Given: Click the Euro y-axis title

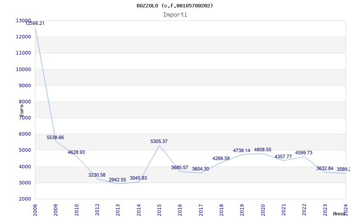Looking at the screenshot, I should [21, 110].
